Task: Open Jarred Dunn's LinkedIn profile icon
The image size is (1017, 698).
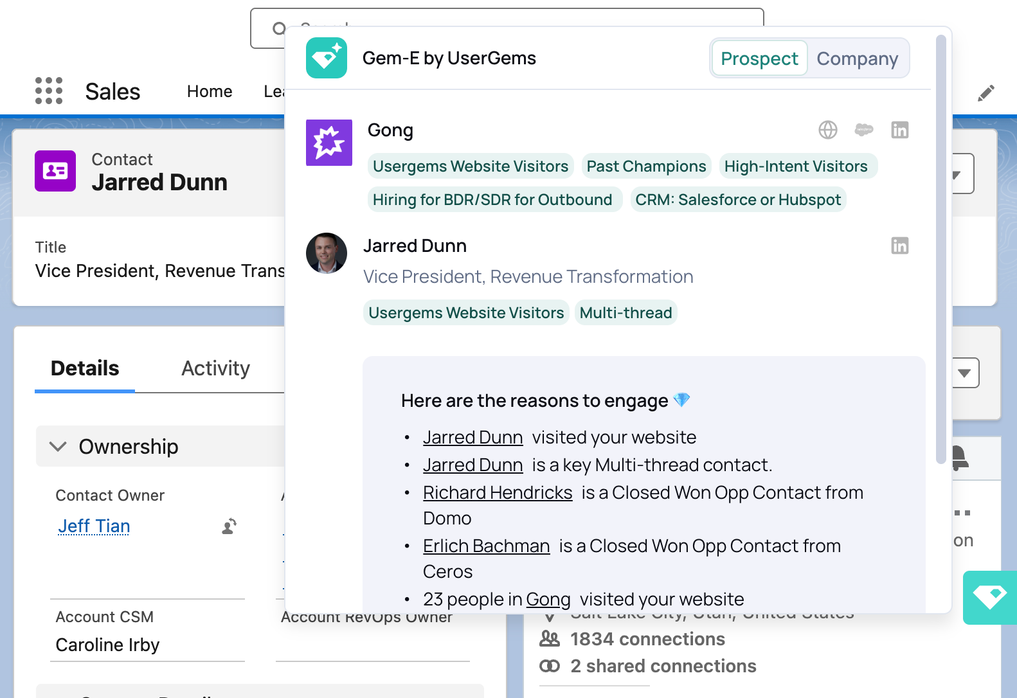Action: 900,246
